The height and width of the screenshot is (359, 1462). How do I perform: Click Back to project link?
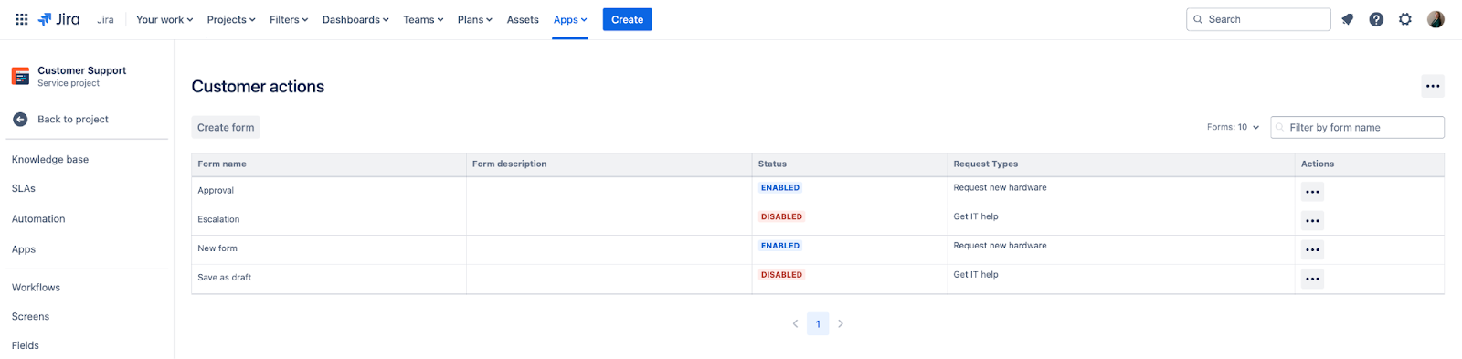click(73, 120)
